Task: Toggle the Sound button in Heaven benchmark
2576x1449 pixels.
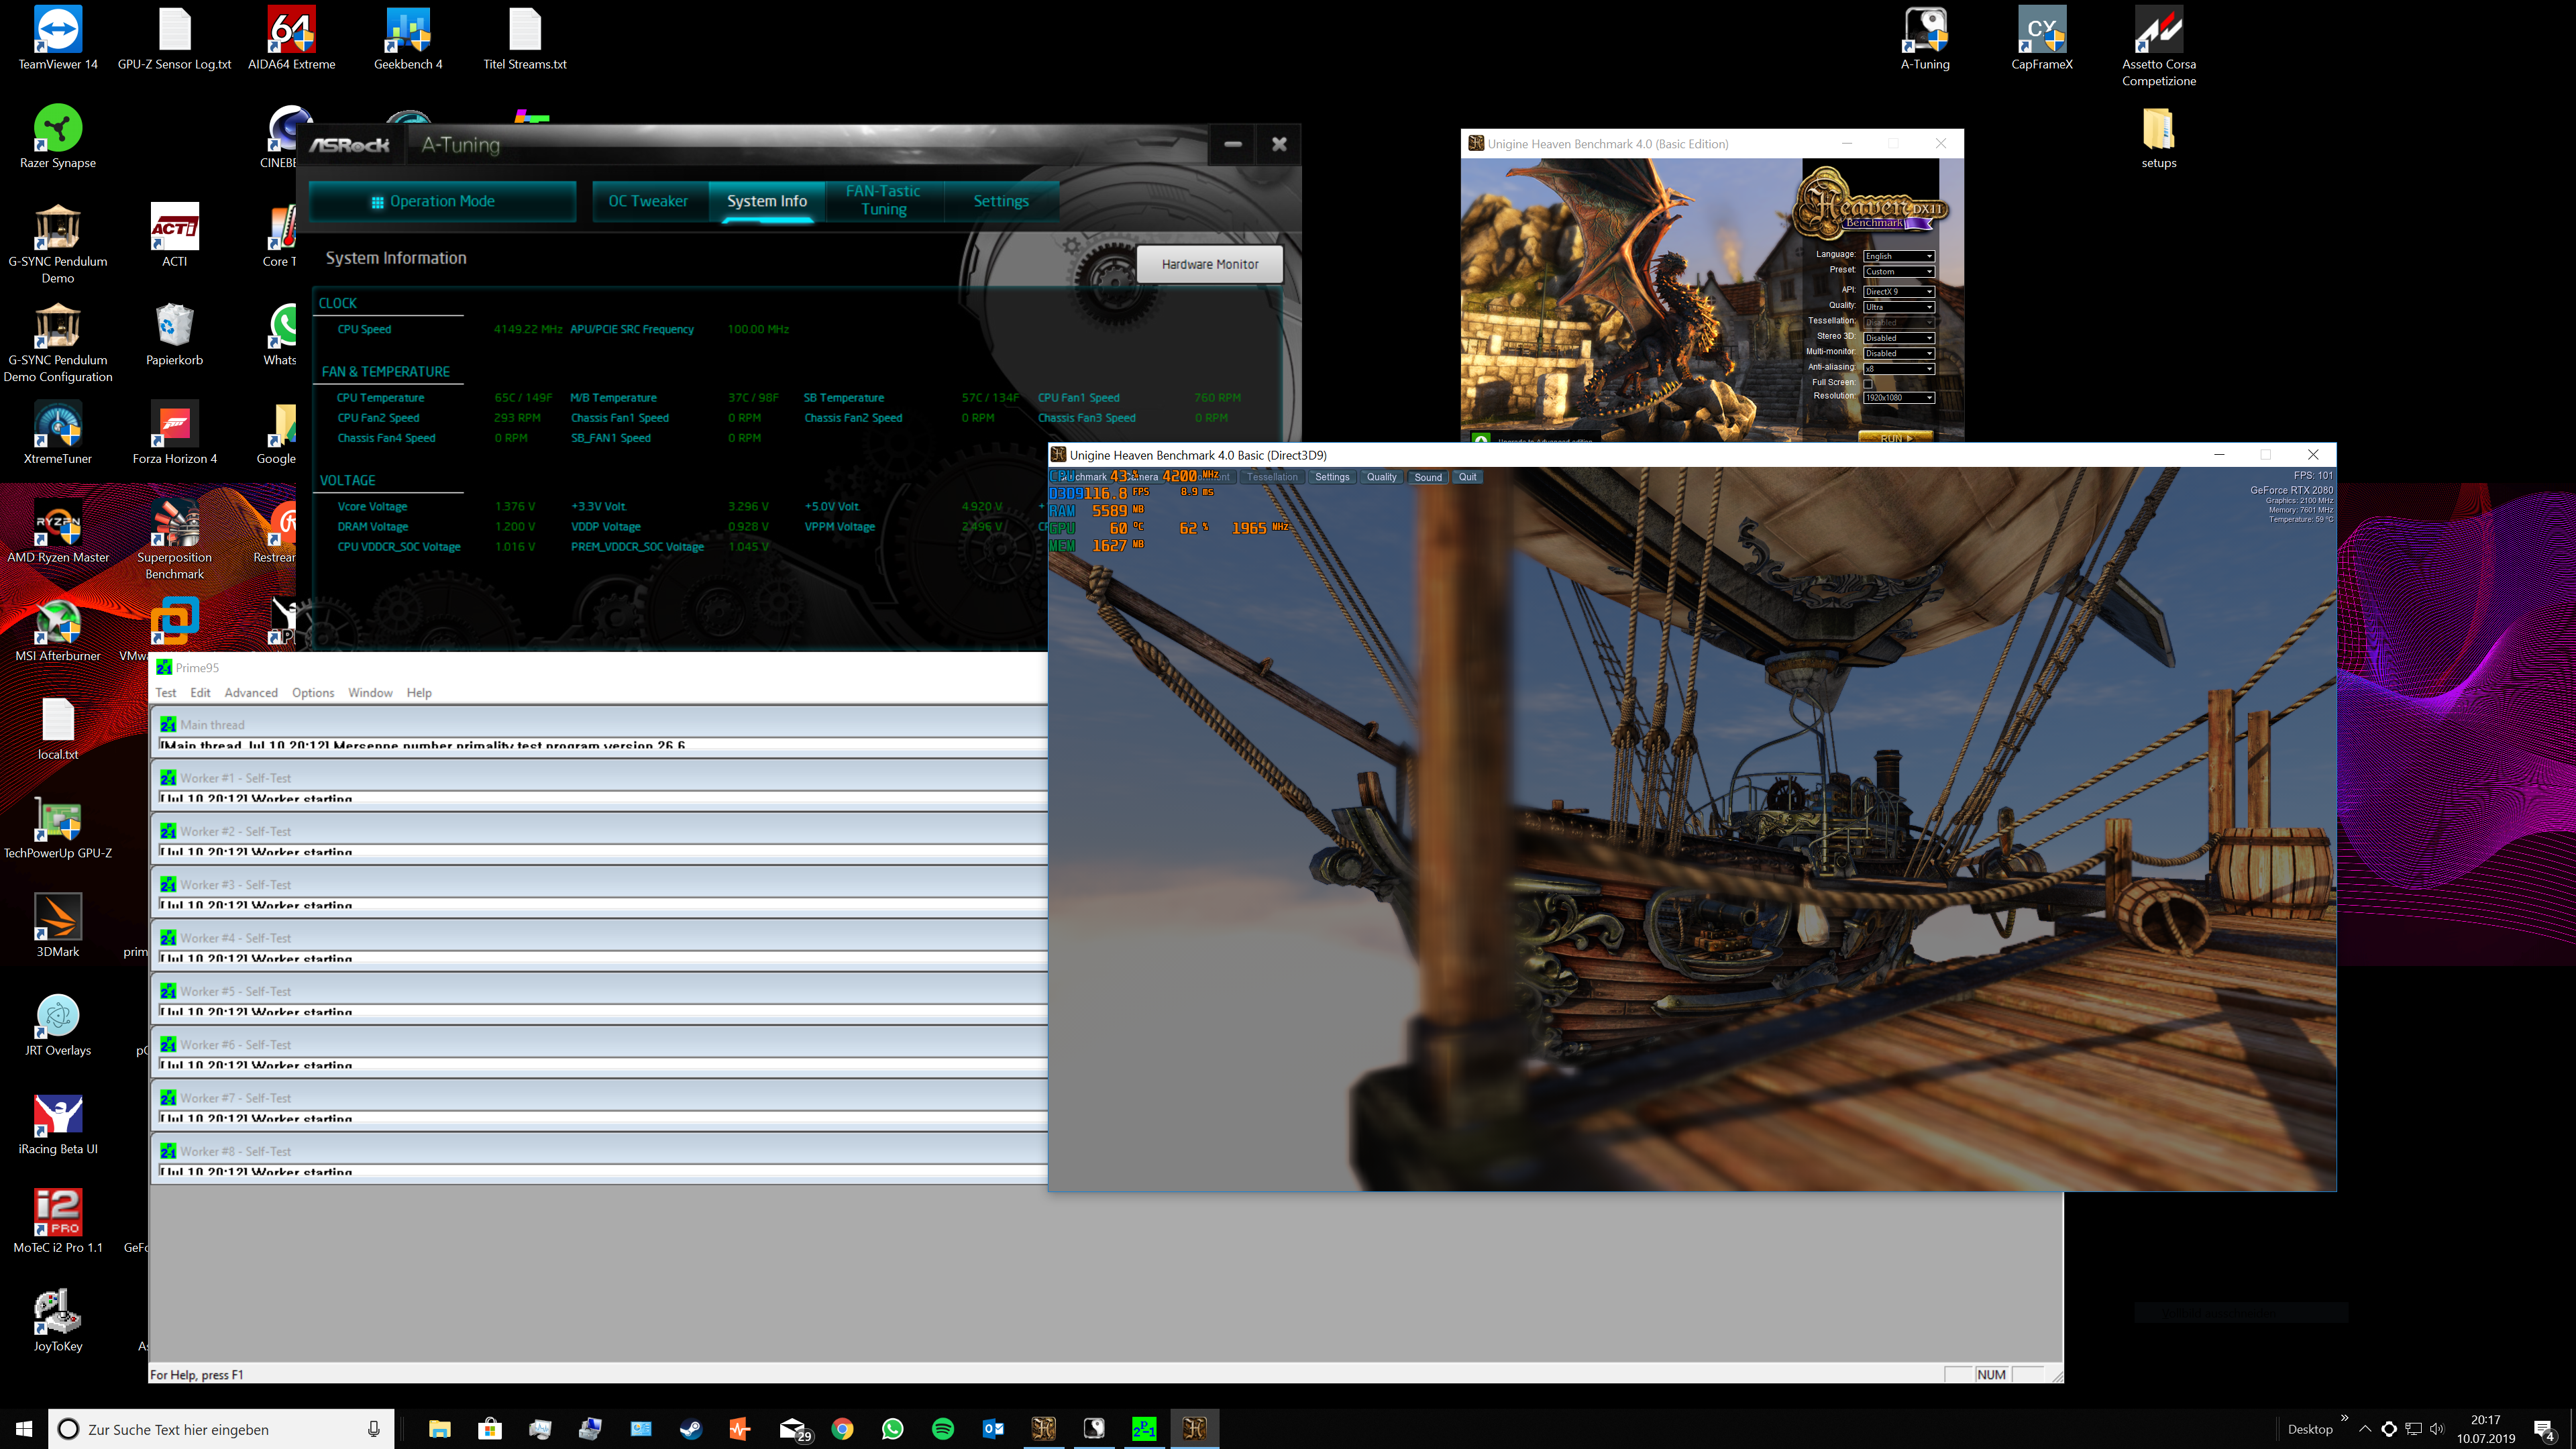Action: (1427, 477)
